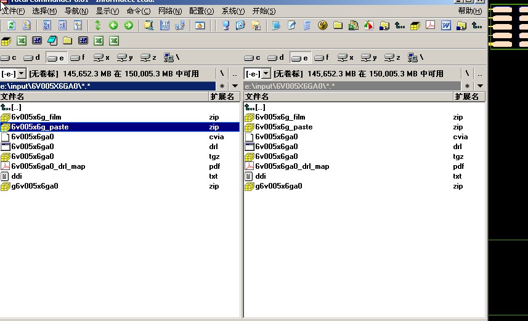Select 6v005x6g_film zip in left panel
Image resolution: width=528 pixels, height=321 pixels.
point(120,117)
